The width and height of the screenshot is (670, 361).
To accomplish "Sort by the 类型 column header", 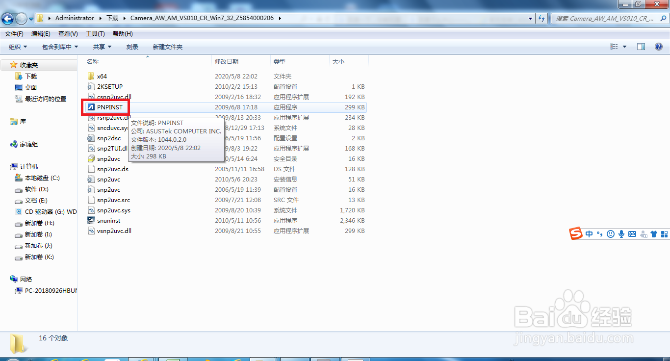I will (x=280, y=62).
